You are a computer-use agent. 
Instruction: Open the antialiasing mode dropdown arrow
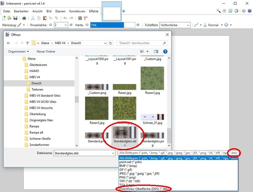tap(201, 25)
